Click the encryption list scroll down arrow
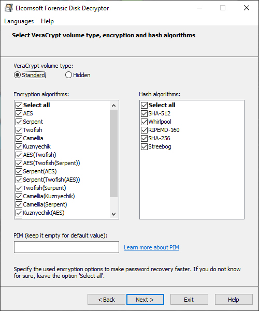 click(x=113, y=214)
